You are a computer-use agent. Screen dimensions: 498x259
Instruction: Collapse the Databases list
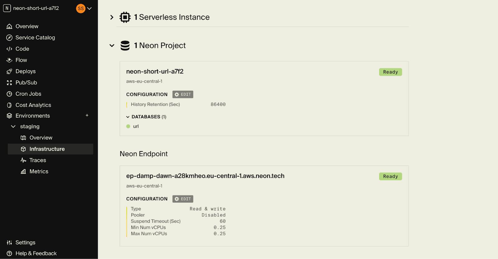tap(128, 117)
